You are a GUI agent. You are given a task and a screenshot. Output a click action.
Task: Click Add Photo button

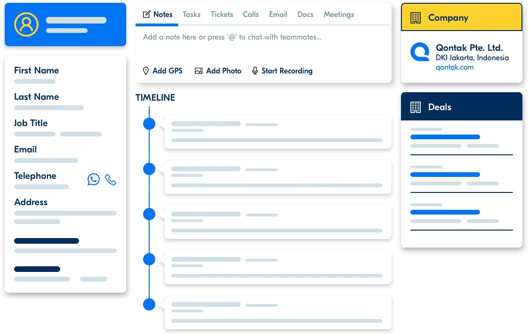pyautogui.click(x=218, y=71)
